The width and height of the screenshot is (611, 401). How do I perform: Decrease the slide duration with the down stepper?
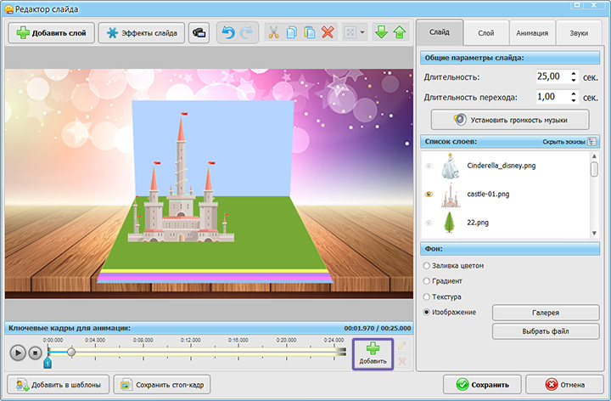coord(574,80)
